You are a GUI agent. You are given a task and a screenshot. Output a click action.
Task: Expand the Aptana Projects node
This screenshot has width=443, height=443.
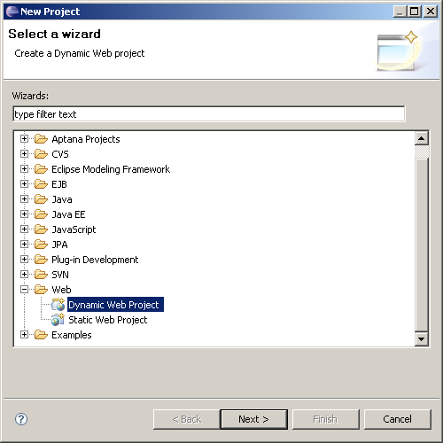pos(24,139)
